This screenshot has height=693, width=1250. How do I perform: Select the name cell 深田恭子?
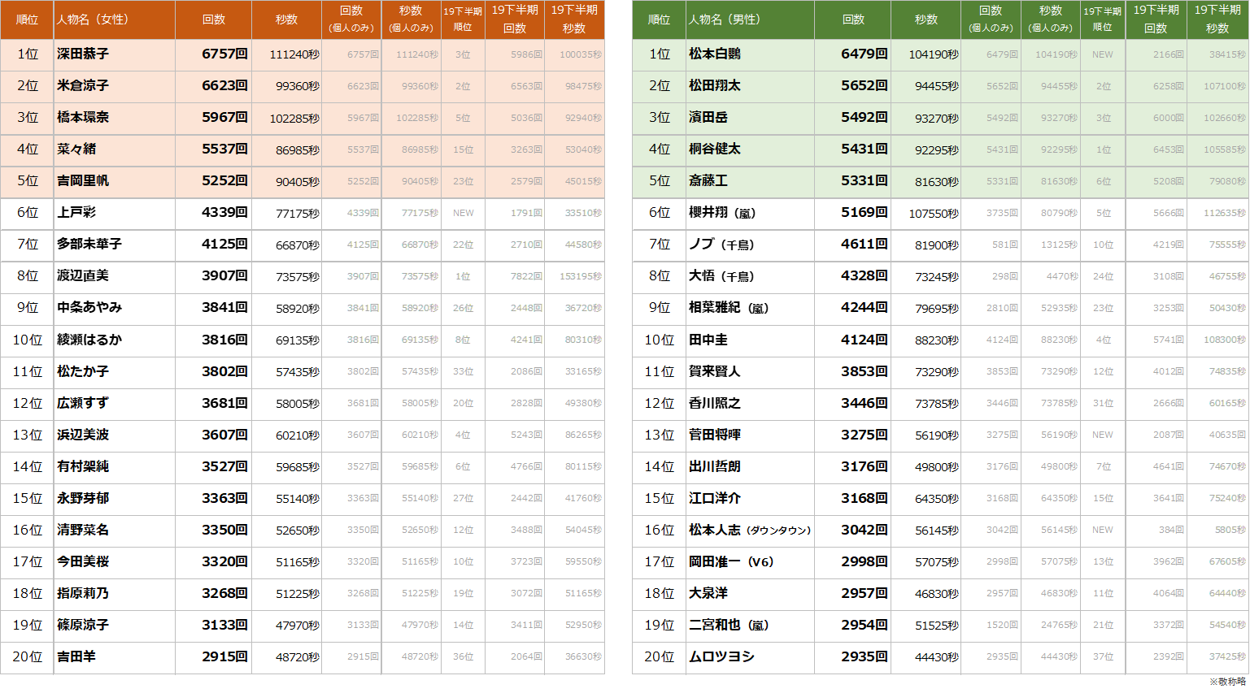(x=83, y=54)
